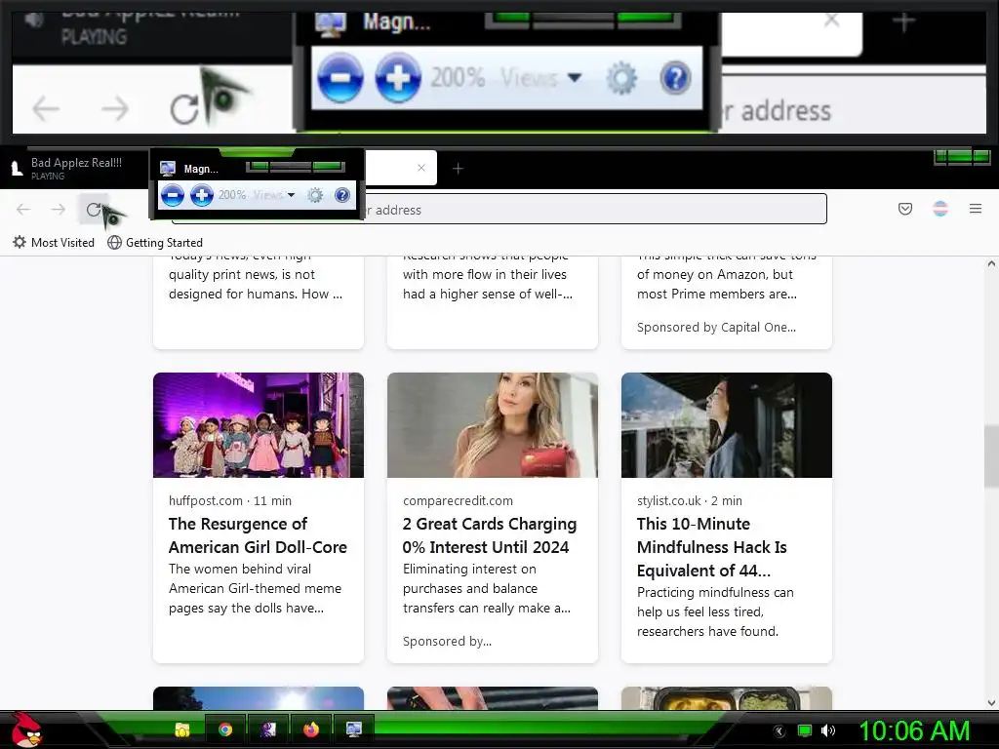Open 2 Great Cards Charging 0% Interest article

click(x=490, y=535)
